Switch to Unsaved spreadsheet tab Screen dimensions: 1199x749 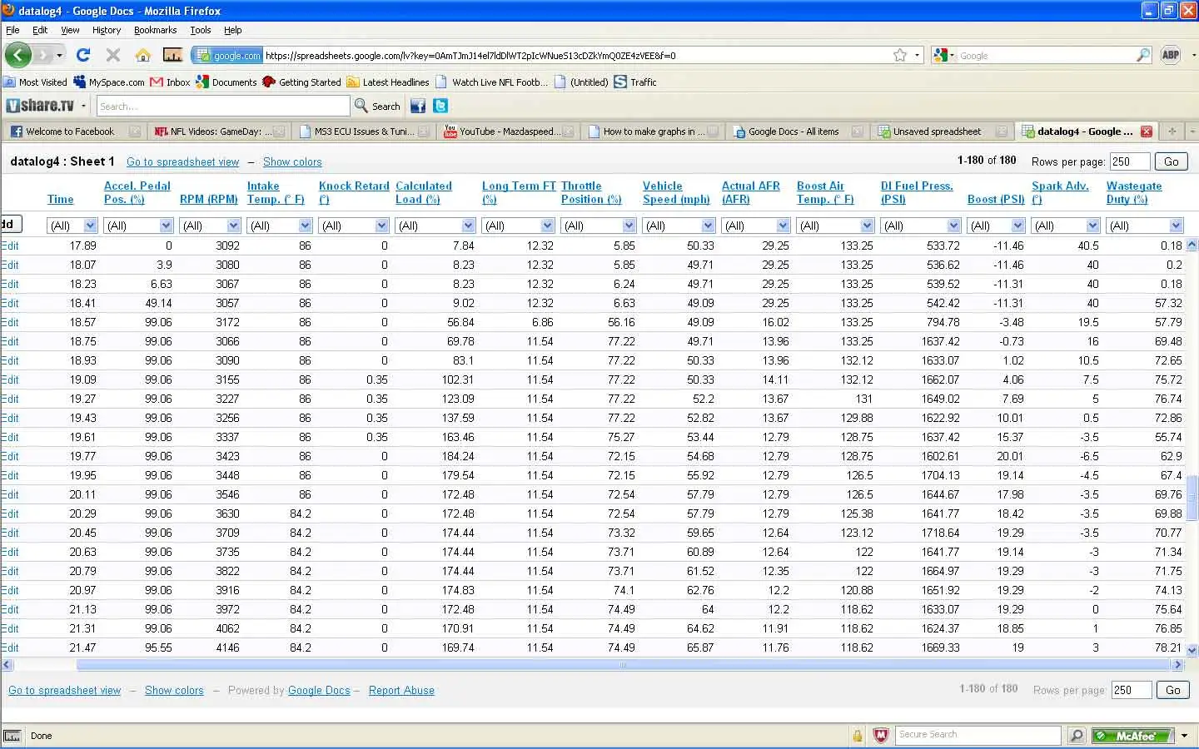click(x=938, y=131)
